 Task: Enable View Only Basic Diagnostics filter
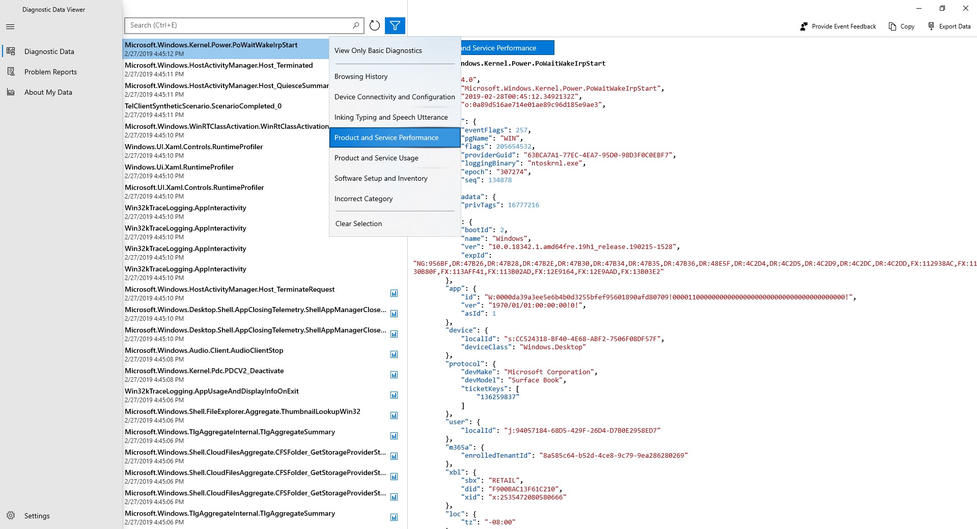pyautogui.click(x=378, y=50)
